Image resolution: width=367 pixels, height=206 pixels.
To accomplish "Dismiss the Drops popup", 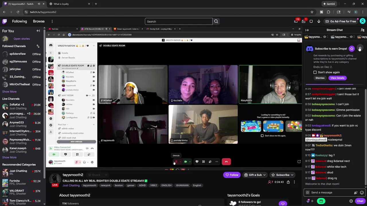I will click(320, 78).
